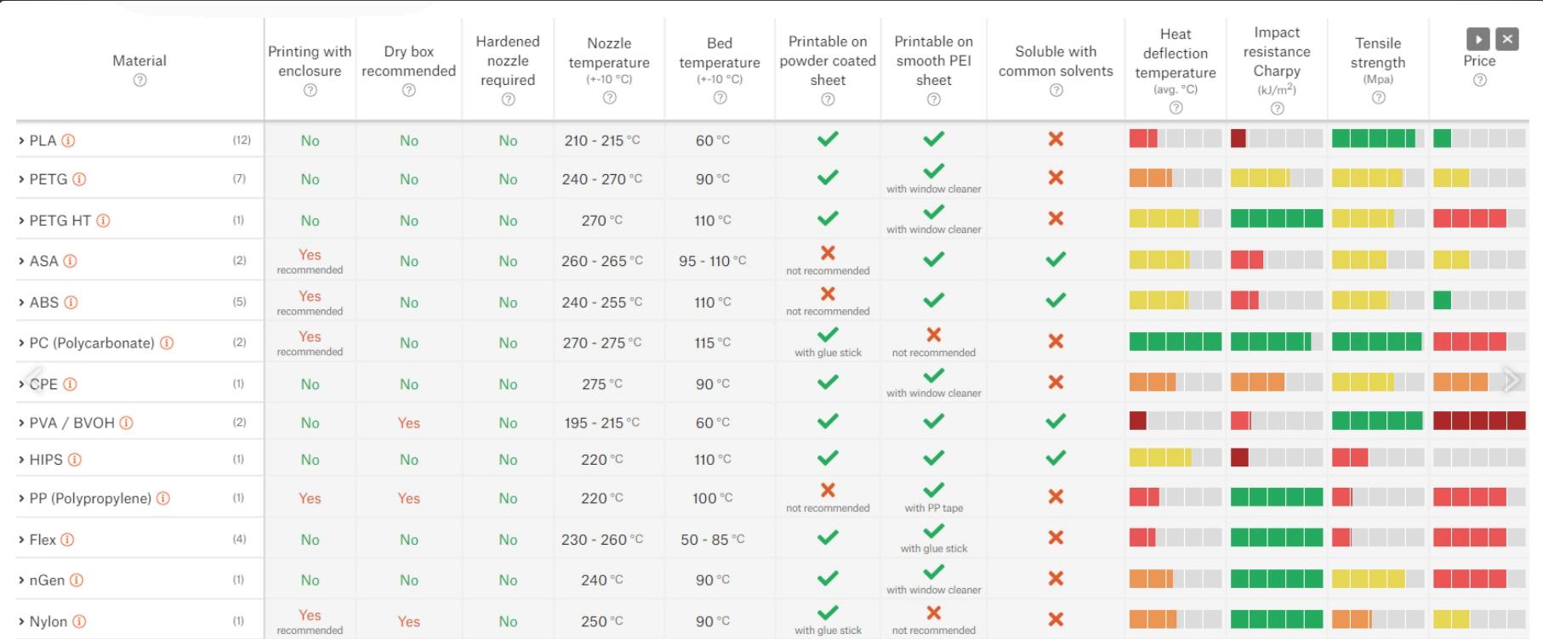Click help icon under Soluble with common solvents

click(x=1056, y=90)
